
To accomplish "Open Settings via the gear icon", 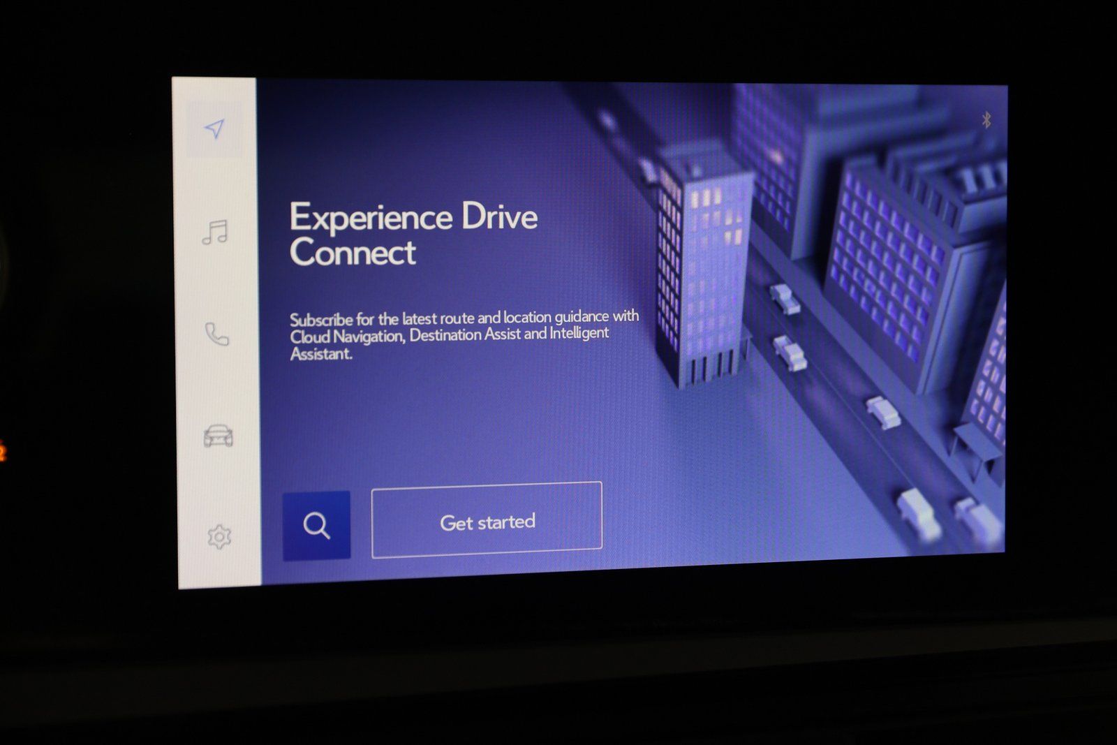I will click(x=219, y=537).
